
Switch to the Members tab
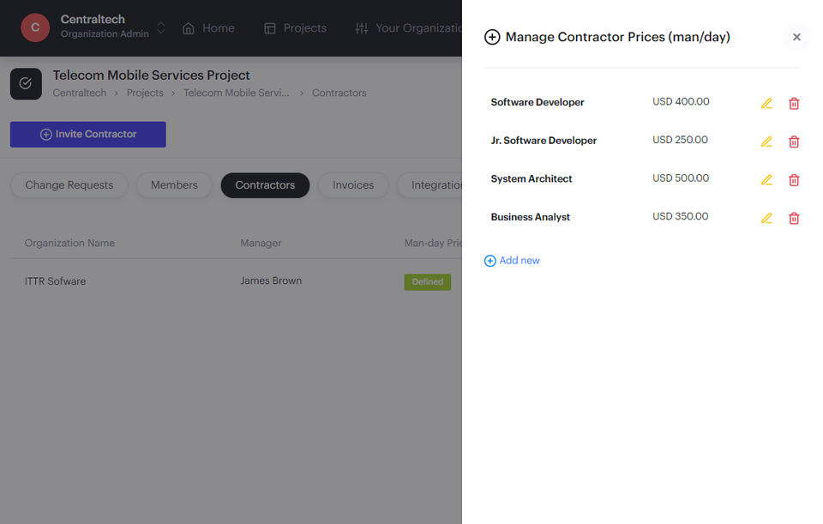pyautogui.click(x=174, y=185)
